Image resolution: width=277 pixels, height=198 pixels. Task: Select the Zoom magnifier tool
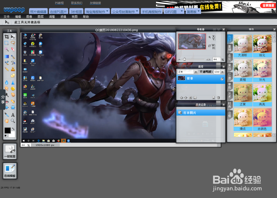[x=13, y=121]
